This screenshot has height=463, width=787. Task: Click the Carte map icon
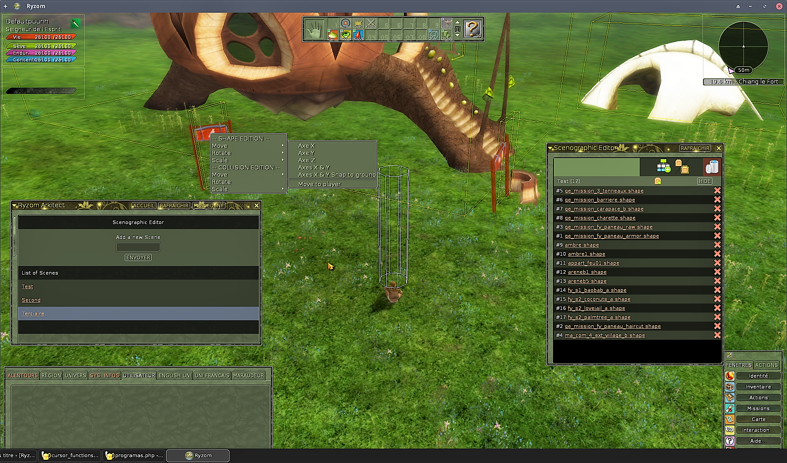[730, 419]
